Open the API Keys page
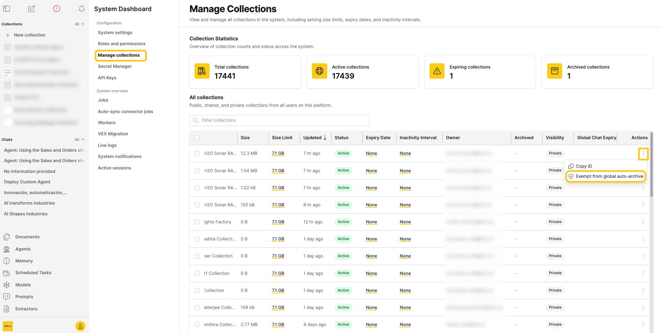Screen dimensions: 661x333 point(107,78)
